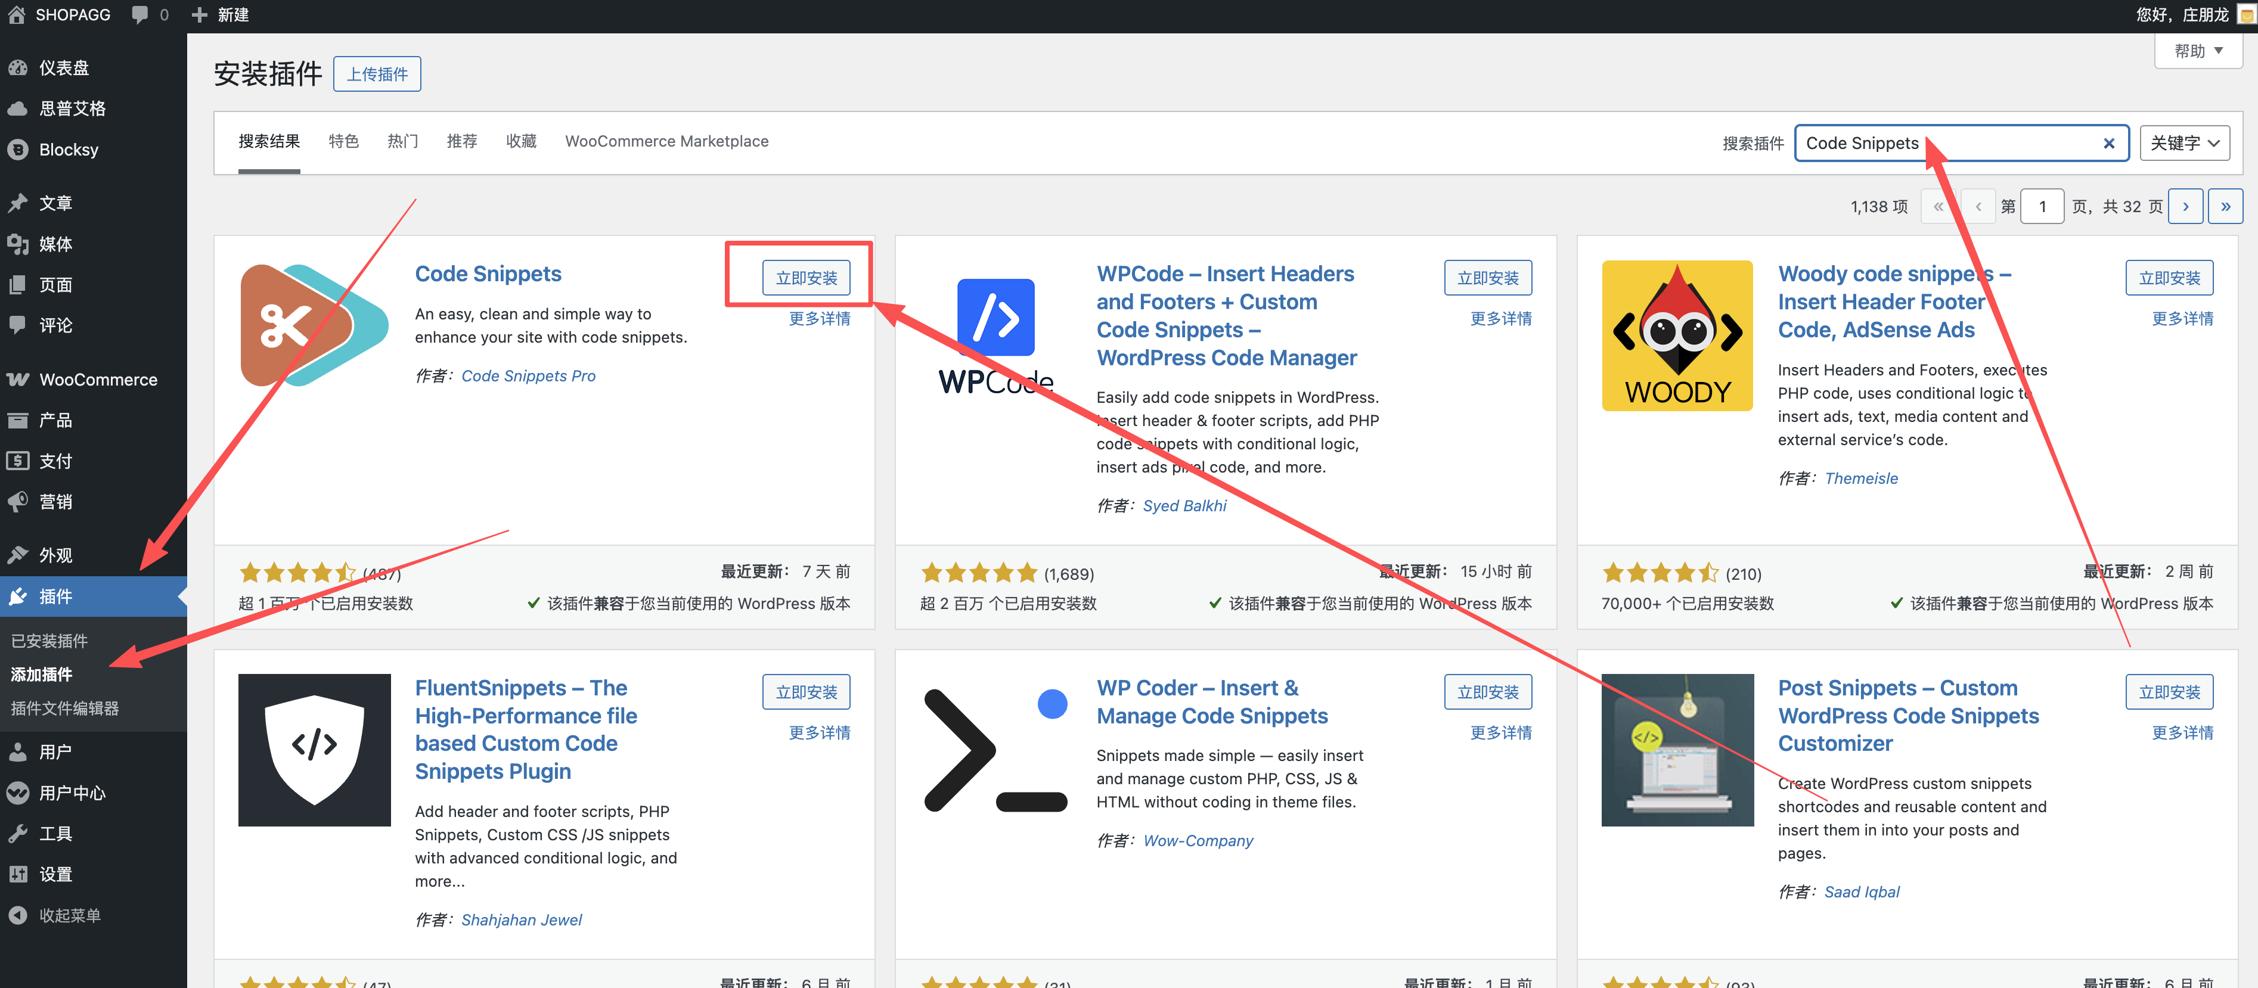Viewport: 2258px width, 988px height.
Task: Open author link Saad Iqbal
Action: [x=1862, y=891]
